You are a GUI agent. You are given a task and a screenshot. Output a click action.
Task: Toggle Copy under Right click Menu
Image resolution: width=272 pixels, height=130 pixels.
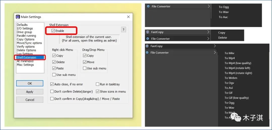(54, 56)
